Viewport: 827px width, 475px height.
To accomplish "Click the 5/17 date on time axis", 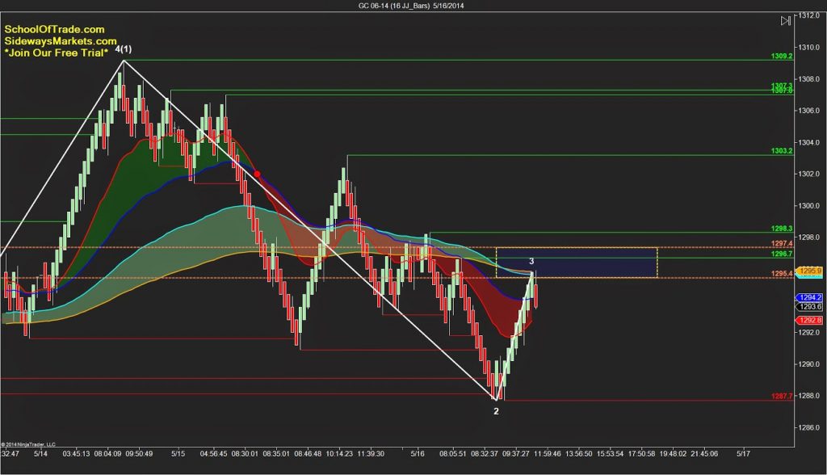I will [x=743, y=453].
